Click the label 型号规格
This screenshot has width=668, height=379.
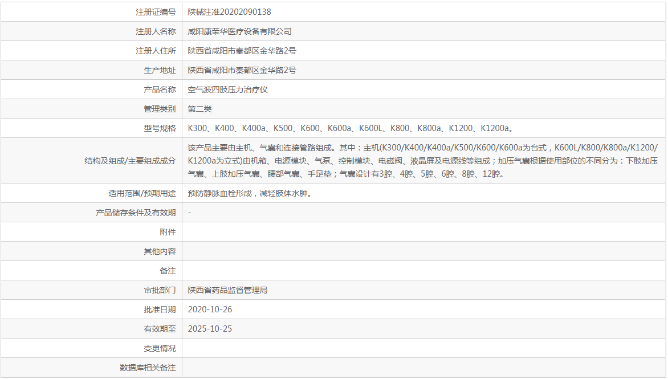point(160,128)
